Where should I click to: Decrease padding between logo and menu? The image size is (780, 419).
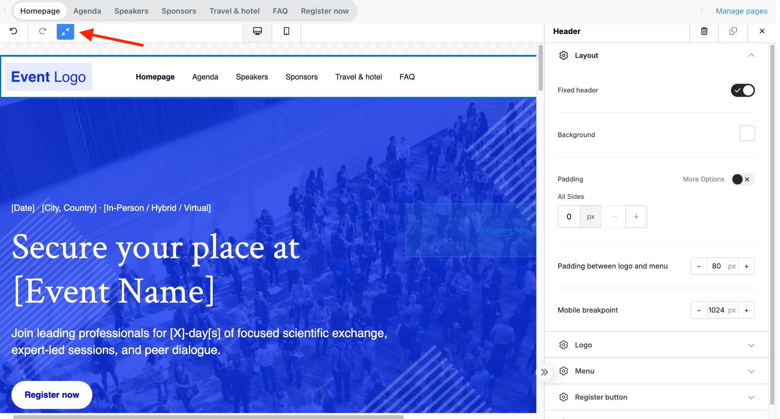tap(699, 266)
